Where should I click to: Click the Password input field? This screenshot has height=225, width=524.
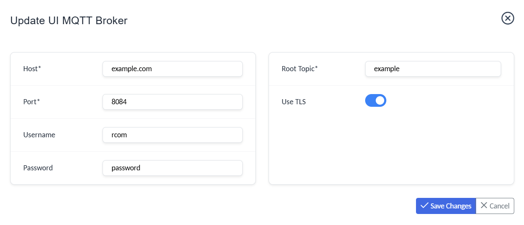click(172, 168)
